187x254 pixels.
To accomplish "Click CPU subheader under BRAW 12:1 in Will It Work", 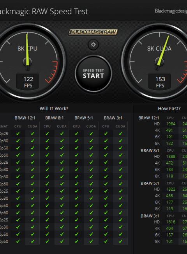I will tap(18, 126).
